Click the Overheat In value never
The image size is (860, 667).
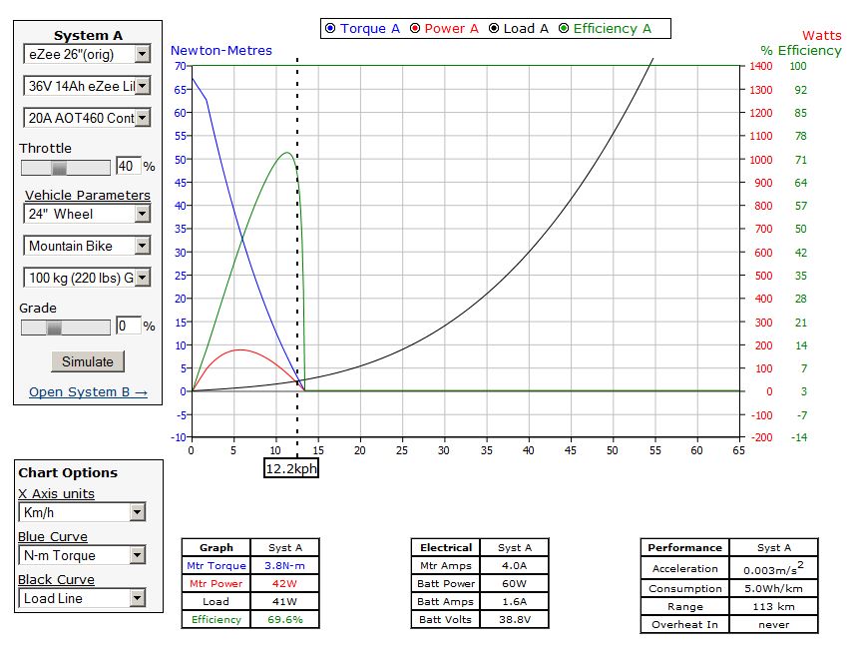pos(773,625)
